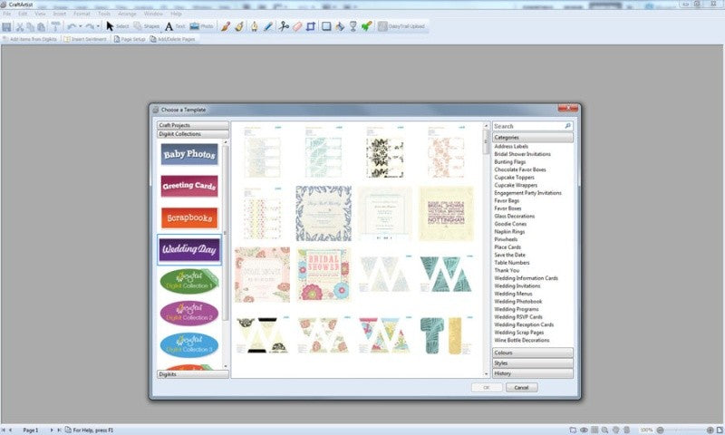
Task: Click the zoom in plus button in the status bar
Action: click(x=710, y=430)
